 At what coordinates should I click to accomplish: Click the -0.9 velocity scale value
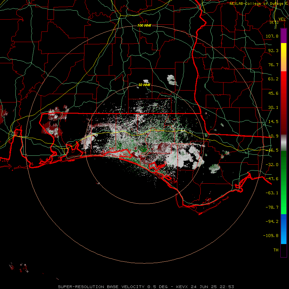pyautogui.click(x=273, y=136)
